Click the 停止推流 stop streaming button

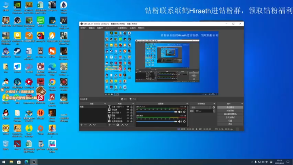click(230, 107)
